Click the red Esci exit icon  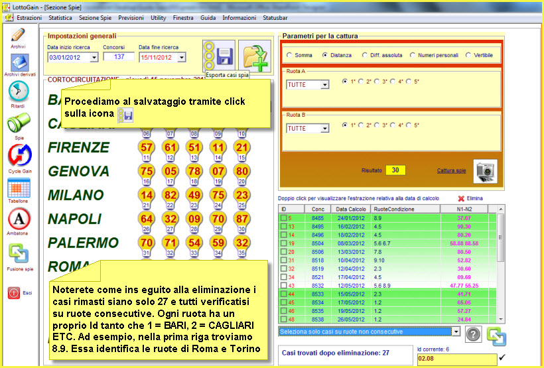pyautogui.click(x=13, y=292)
